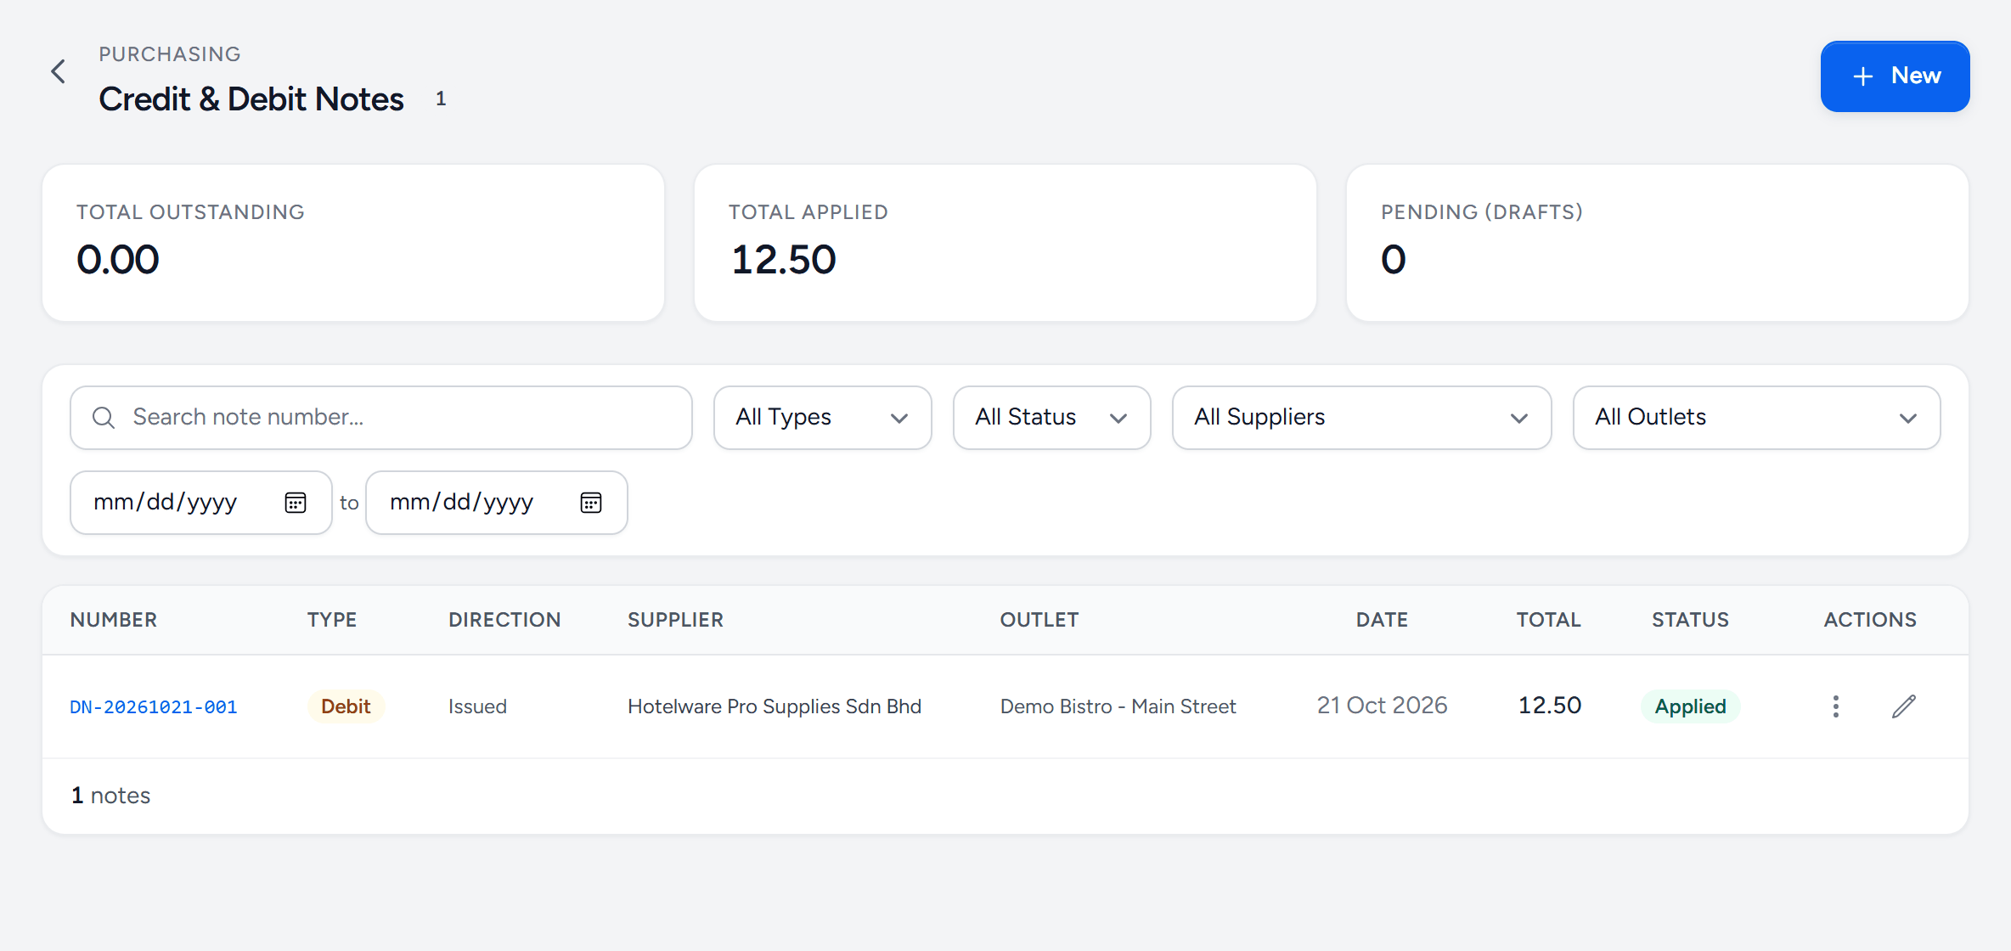Viewport: 2011px width, 951px height.
Task: Expand the All Outlets dropdown
Action: click(1756, 417)
